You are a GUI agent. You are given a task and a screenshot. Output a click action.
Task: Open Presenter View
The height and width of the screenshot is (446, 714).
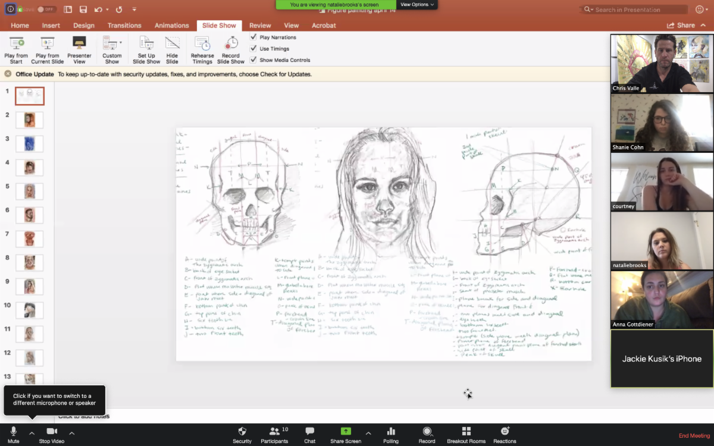coord(79,44)
